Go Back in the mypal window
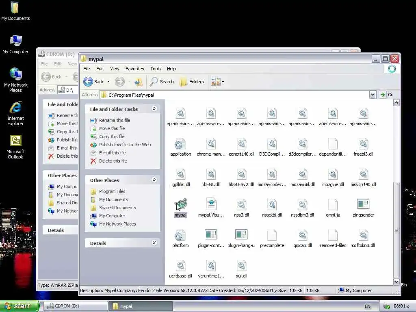This screenshot has height=312, width=416. pos(93,82)
